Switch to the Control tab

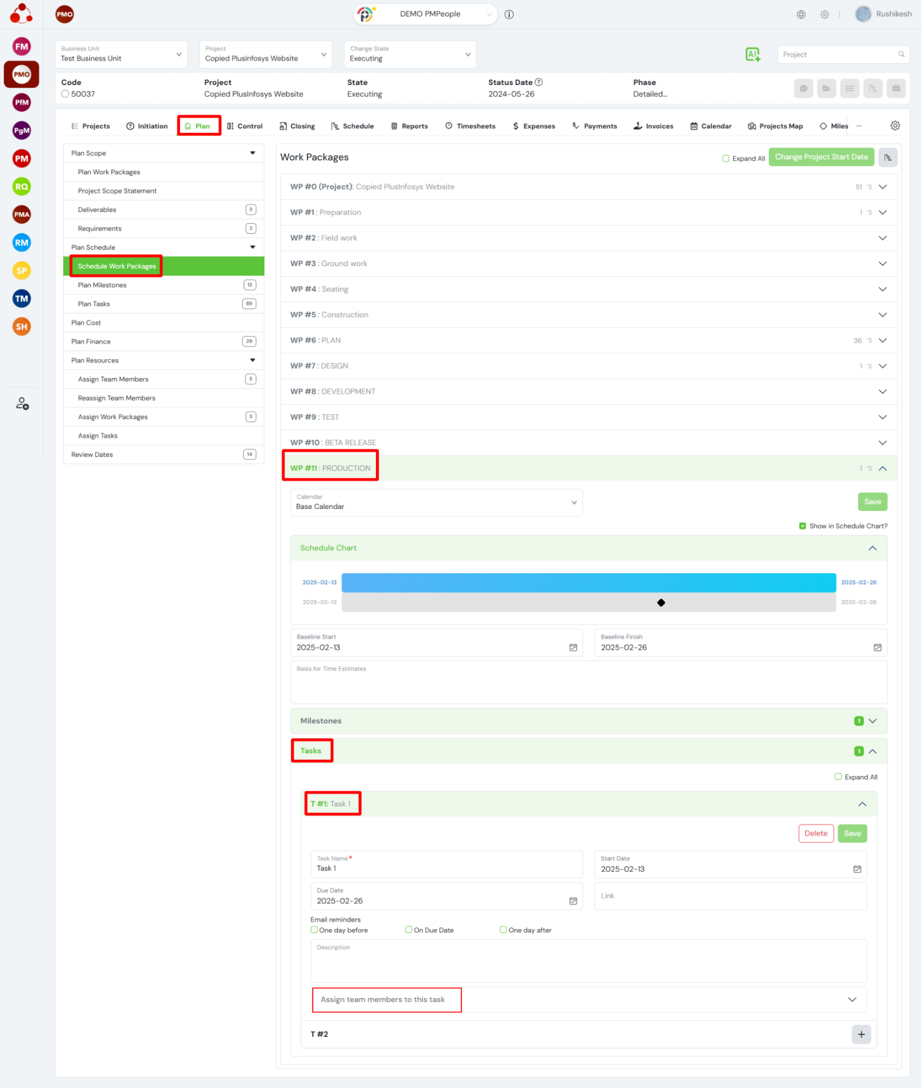click(245, 126)
